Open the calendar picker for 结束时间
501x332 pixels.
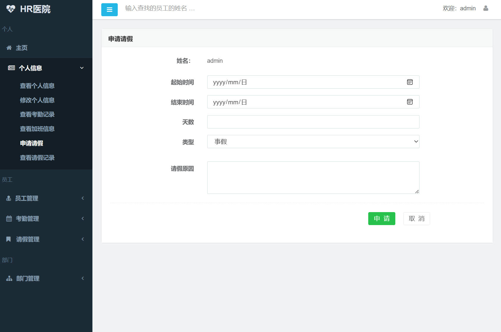point(410,102)
